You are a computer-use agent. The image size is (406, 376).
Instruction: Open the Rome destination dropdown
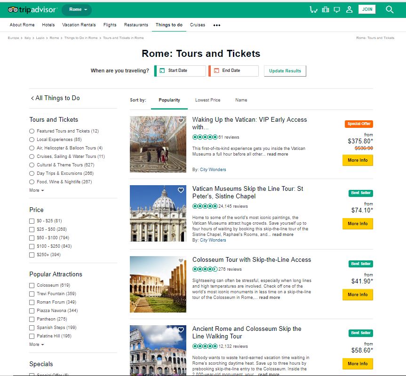77,9
